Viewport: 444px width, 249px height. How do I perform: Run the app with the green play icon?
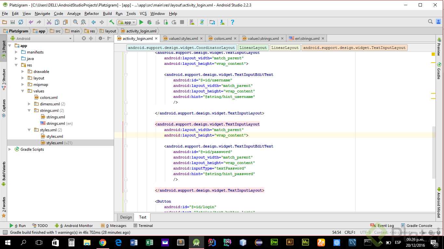pyautogui.click(x=141, y=22)
